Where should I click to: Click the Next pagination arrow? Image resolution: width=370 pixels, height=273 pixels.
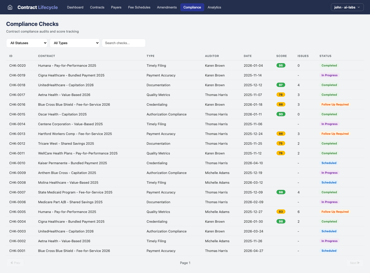click(x=355, y=263)
